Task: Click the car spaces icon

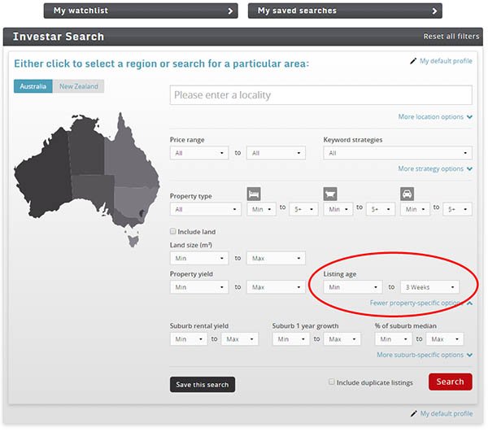Action: [x=407, y=194]
